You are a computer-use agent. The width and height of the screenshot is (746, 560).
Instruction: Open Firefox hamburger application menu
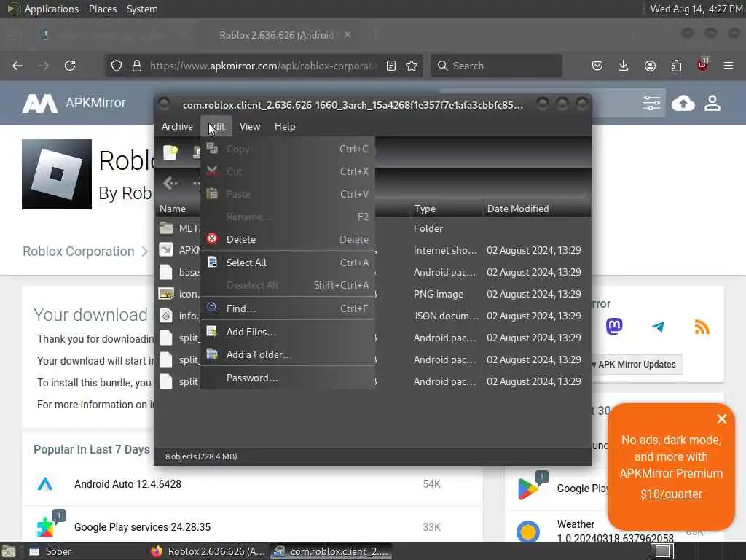pyautogui.click(x=729, y=66)
